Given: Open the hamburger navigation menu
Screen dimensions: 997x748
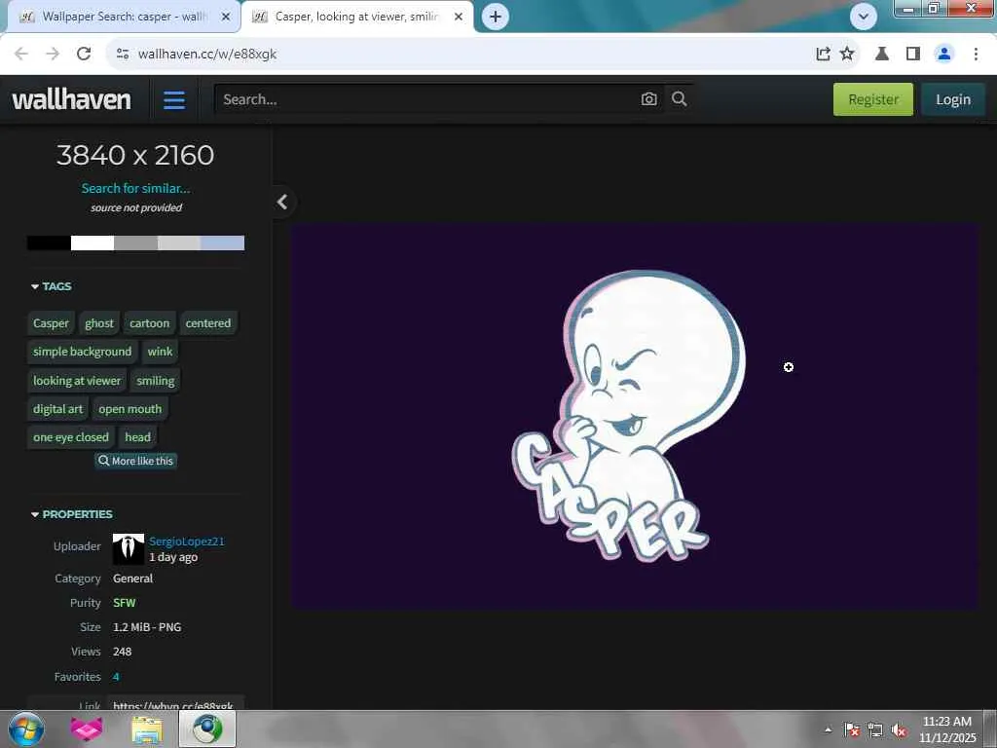Looking at the screenshot, I should [173, 100].
